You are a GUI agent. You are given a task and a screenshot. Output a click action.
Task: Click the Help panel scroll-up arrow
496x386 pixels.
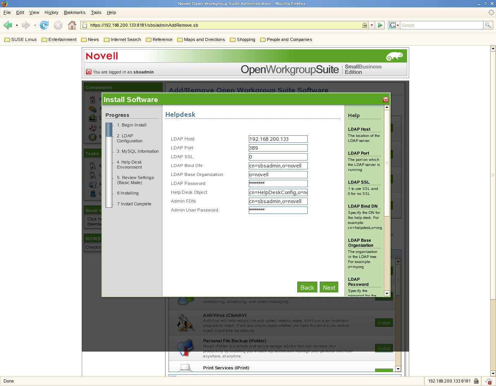tap(387, 107)
